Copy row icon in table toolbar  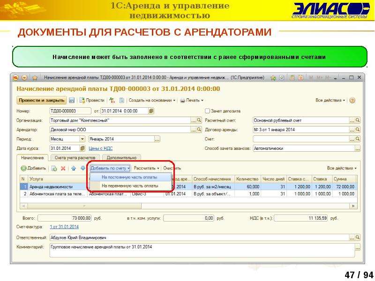point(54,169)
